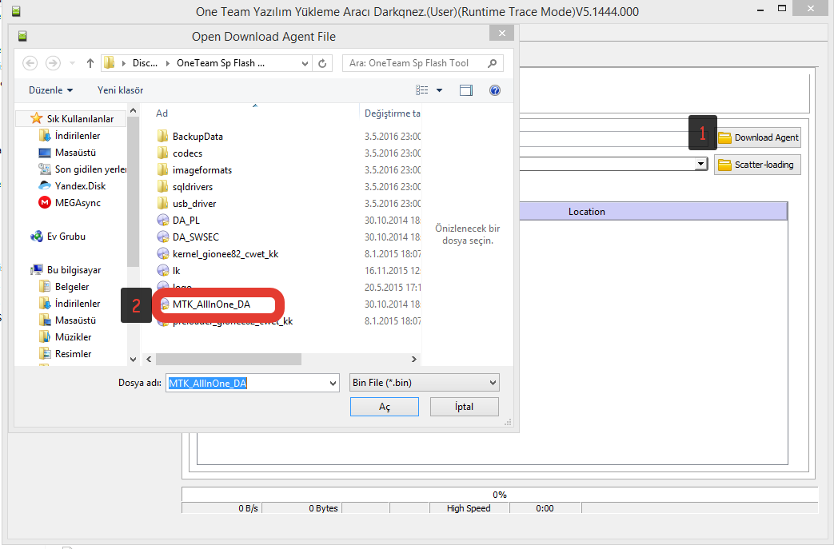Click the MEGAsync icon in sidebar
The image size is (834, 549).
tap(46, 203)
